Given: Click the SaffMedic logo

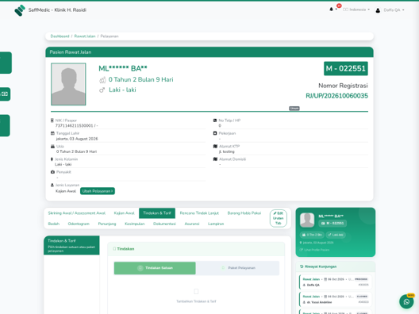Looking at the screenshot, I should tap(20, 10).
